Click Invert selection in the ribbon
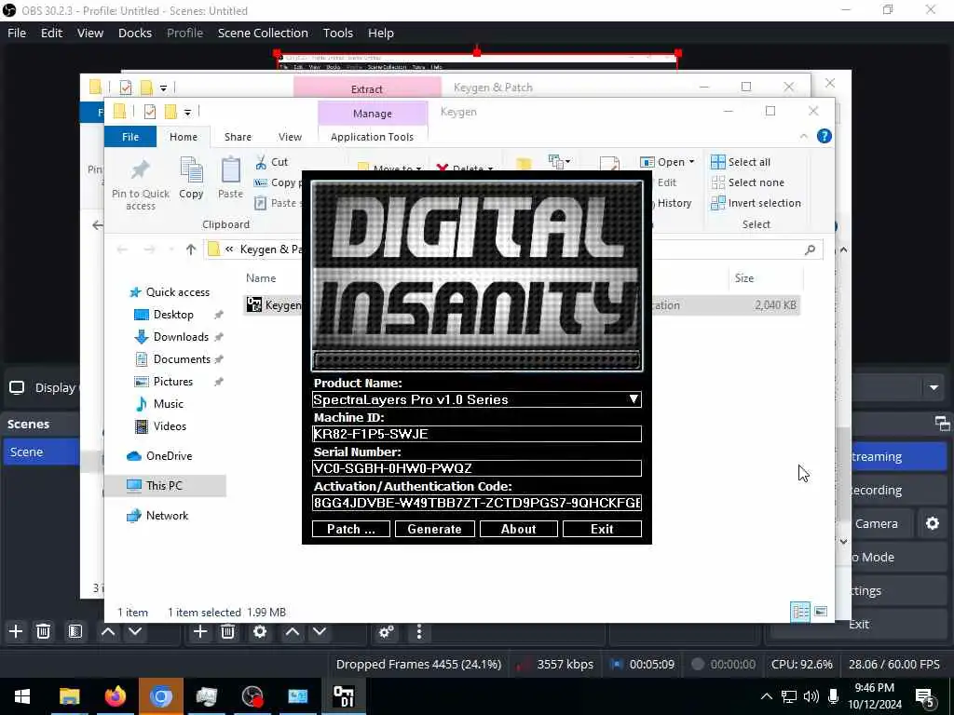Image resolution: width=954 pixels, height=715 pixels. pyautogui.click(x=756, y=203)
